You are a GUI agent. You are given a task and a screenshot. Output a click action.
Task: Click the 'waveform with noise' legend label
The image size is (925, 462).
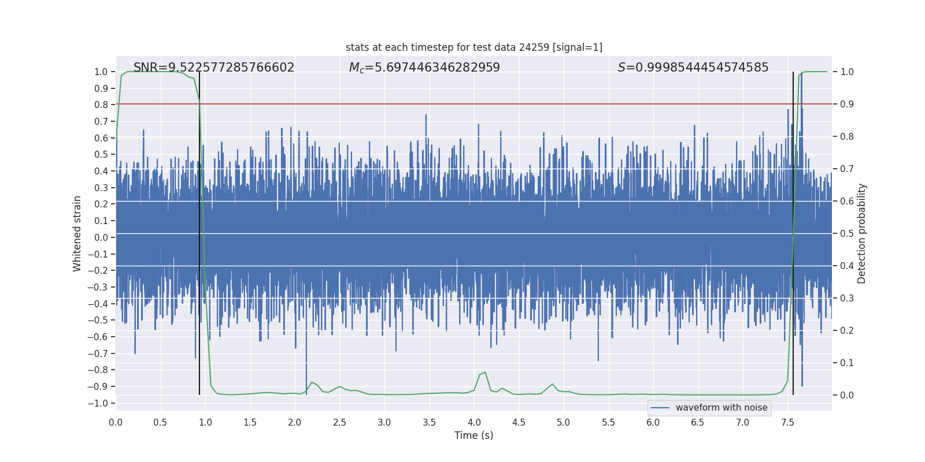(x=721, y=408)
